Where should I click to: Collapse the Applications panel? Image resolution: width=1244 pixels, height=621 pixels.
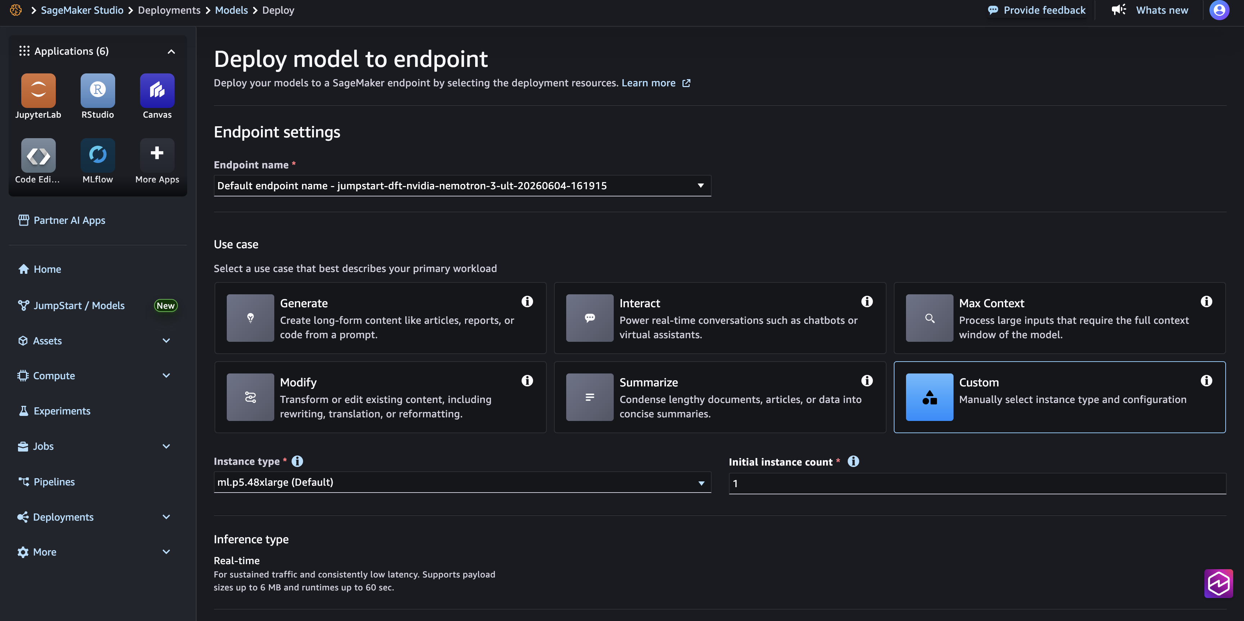tap(171, 51)
